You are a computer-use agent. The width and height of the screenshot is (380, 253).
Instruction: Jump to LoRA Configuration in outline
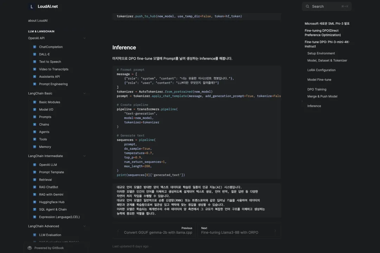click(321, 70)
